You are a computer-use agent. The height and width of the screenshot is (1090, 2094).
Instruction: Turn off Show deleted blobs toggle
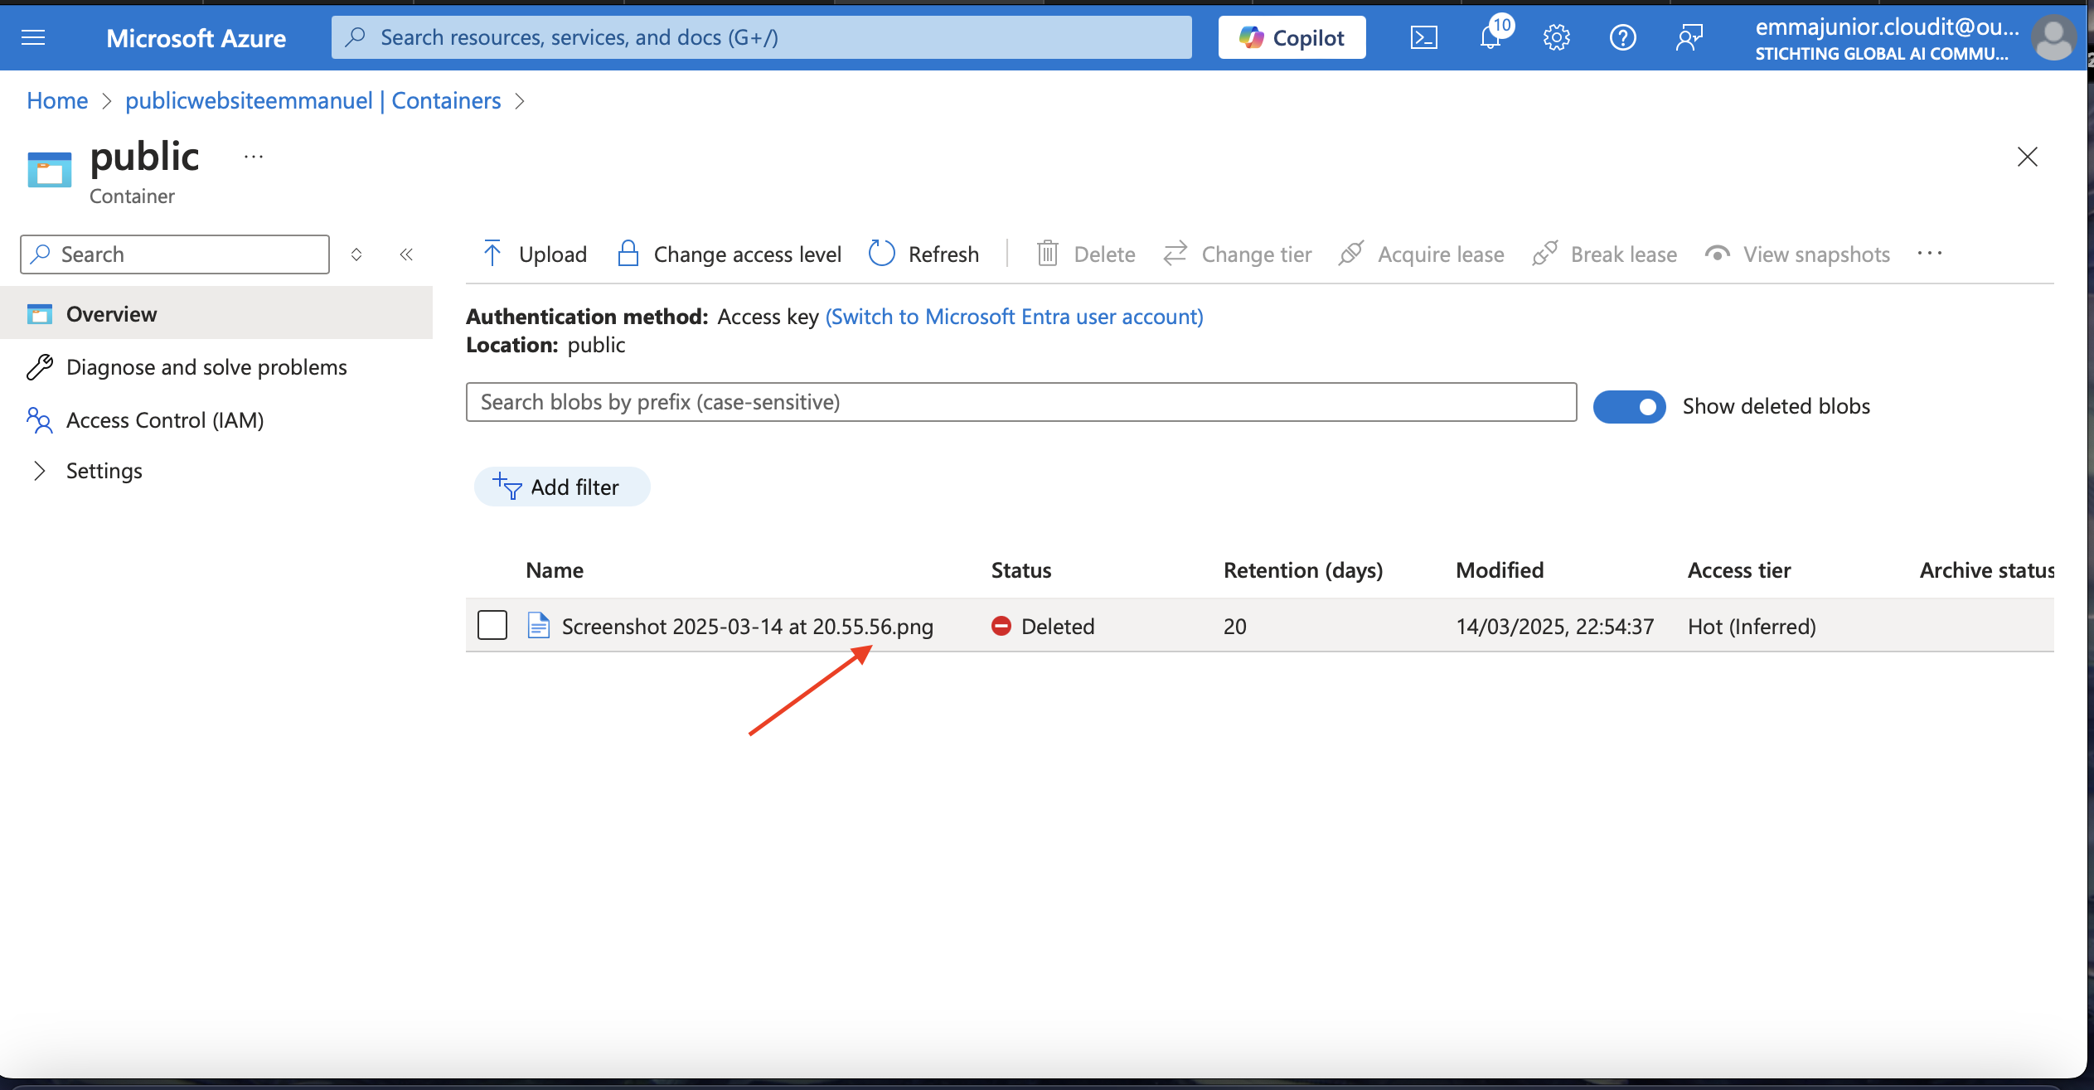click(1629, 406)
